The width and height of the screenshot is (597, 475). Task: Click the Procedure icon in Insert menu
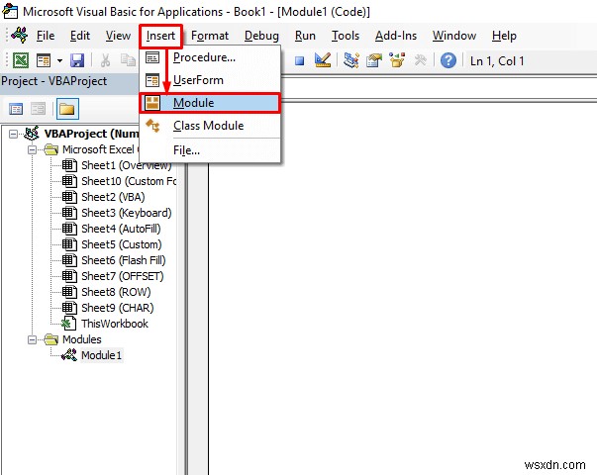(x=152, y=57)
